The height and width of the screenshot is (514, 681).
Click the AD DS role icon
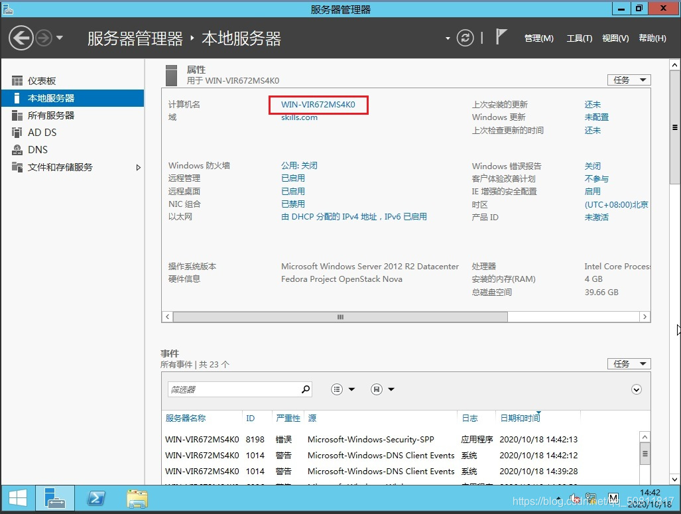tap(17, 133)
